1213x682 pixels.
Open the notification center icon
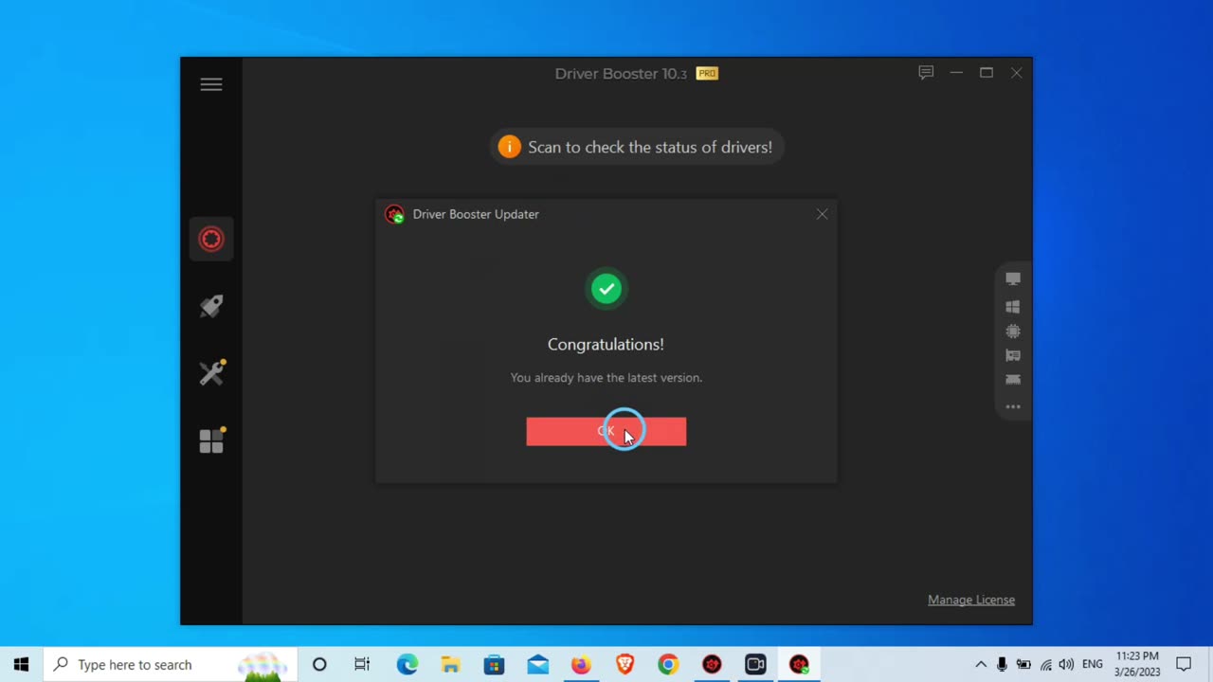(x=1184, y=664)
